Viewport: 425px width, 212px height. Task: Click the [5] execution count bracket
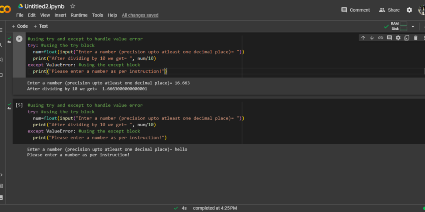[x=19, y=105]
